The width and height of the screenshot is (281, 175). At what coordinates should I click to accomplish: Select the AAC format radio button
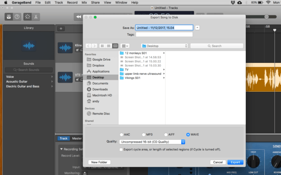(122, 135)
